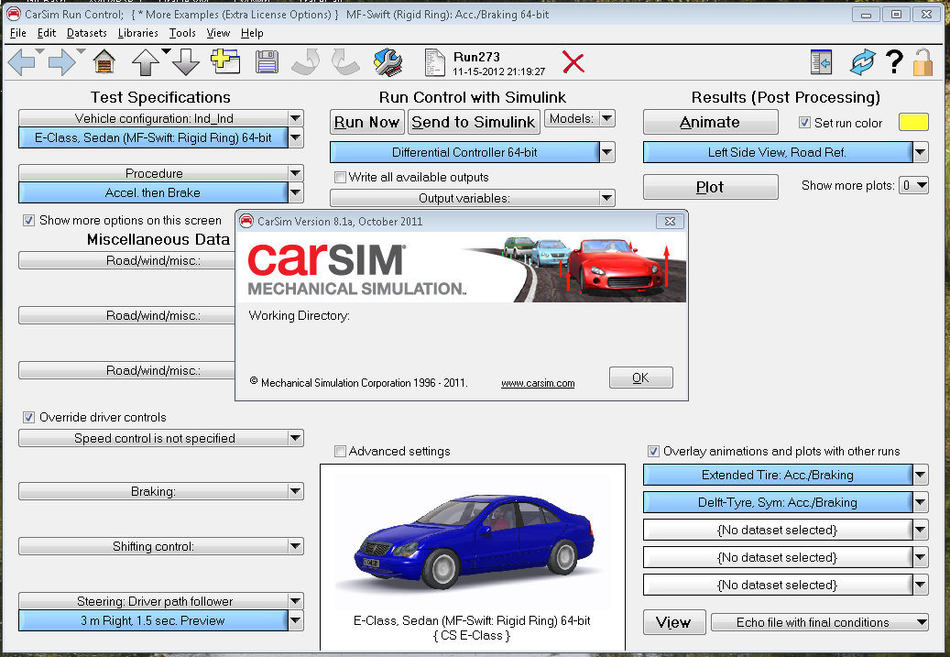Click the 'Run Now' button
Screen dimensions: 950x657
(367, 122)
